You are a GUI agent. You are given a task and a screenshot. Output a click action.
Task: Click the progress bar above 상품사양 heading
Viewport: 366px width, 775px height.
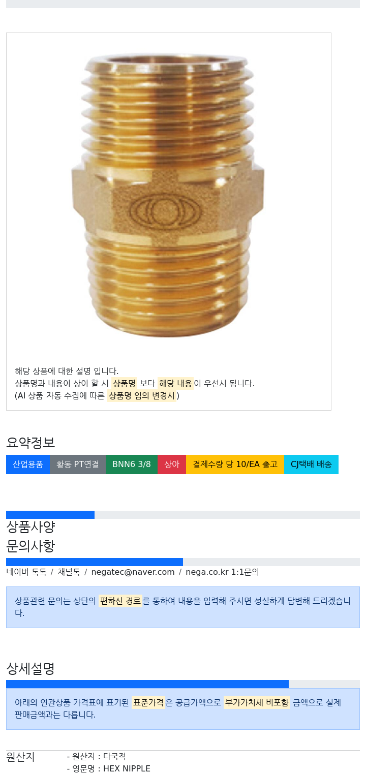[x=183, y=515]
